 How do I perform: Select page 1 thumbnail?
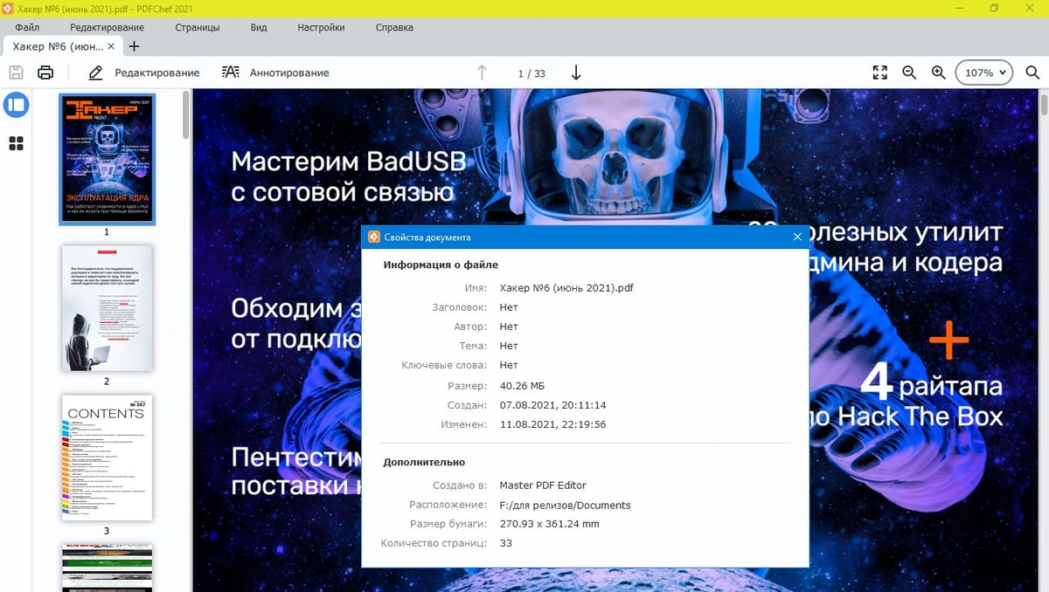[x=107, y=159]
